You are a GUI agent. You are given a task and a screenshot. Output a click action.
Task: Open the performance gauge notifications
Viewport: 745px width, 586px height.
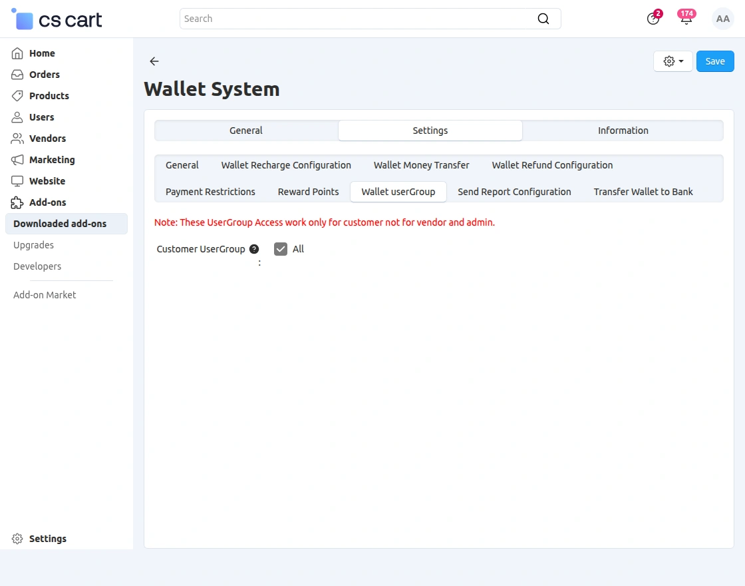tap(653, 19)
